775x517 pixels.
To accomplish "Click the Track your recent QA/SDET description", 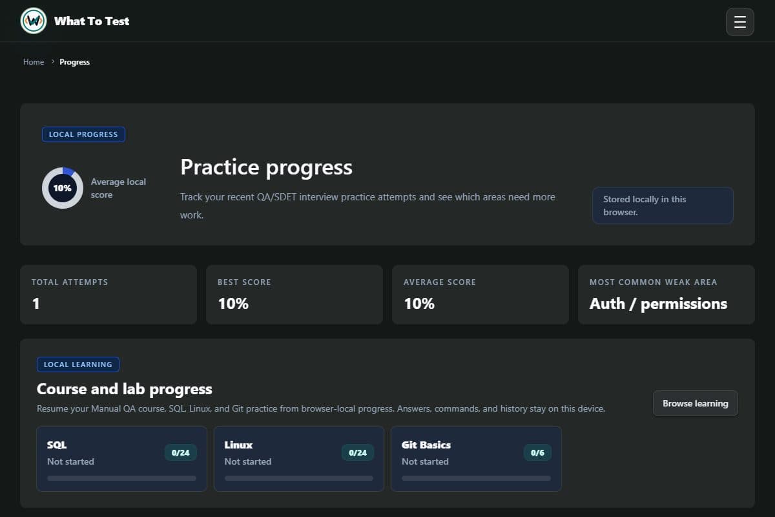I will 367,206.
